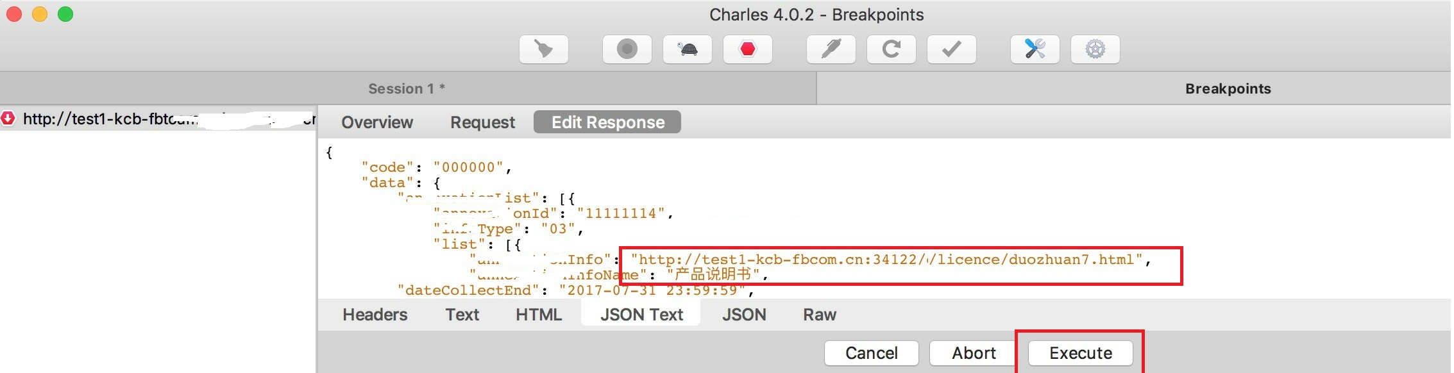Open the tools wrench icon
This screenshot has width=1454, height=373.
[x=1035, y=49]
